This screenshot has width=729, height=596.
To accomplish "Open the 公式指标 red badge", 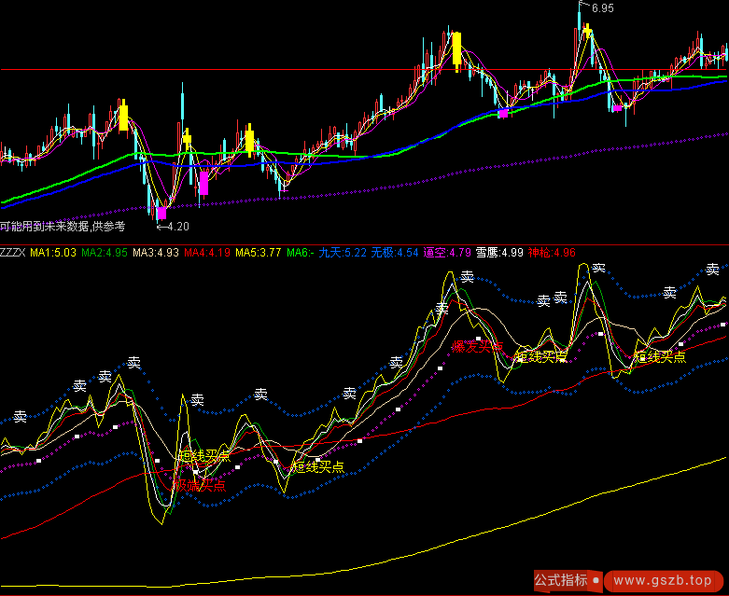I will click(561, 580).
